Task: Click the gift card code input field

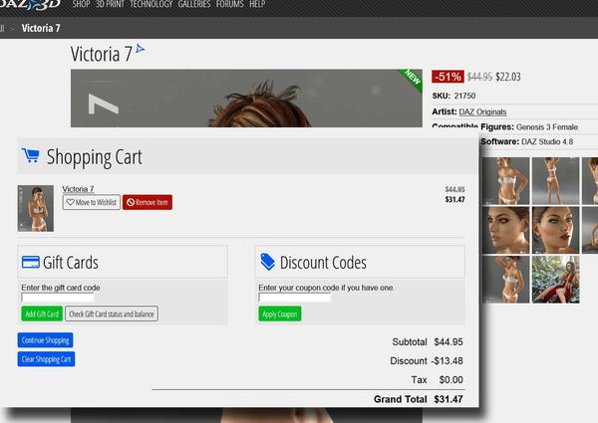Action: tap(58, 297)
